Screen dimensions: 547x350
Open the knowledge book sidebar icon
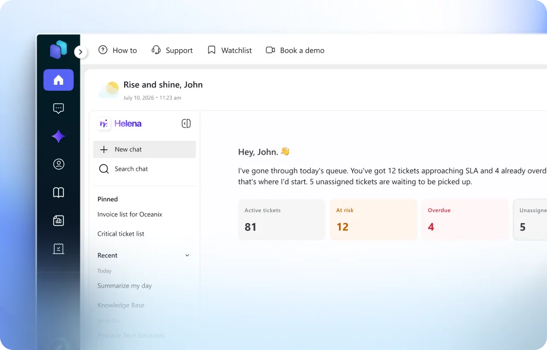tap(59, 192)
